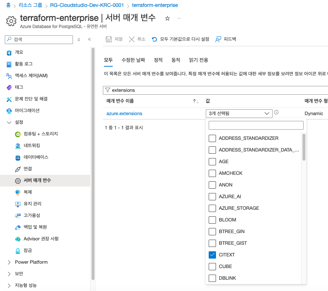The height and width of the screenshot is (291, 328).
Task: Open 백업 및 복원 cloud icon
Action: tap(18, 227)
